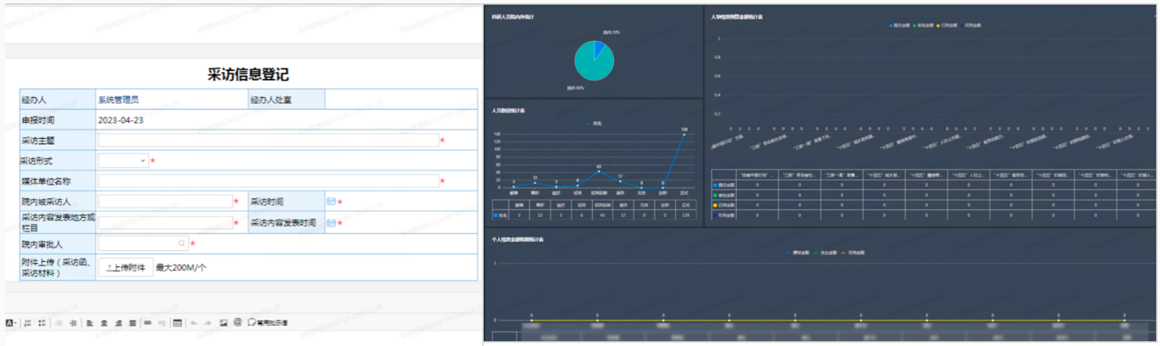Viewport: 1160px width, 346px height.
Task: Toggle first legend item in 个人绩效金额明细统计表
Action: [x=798, y=253]
